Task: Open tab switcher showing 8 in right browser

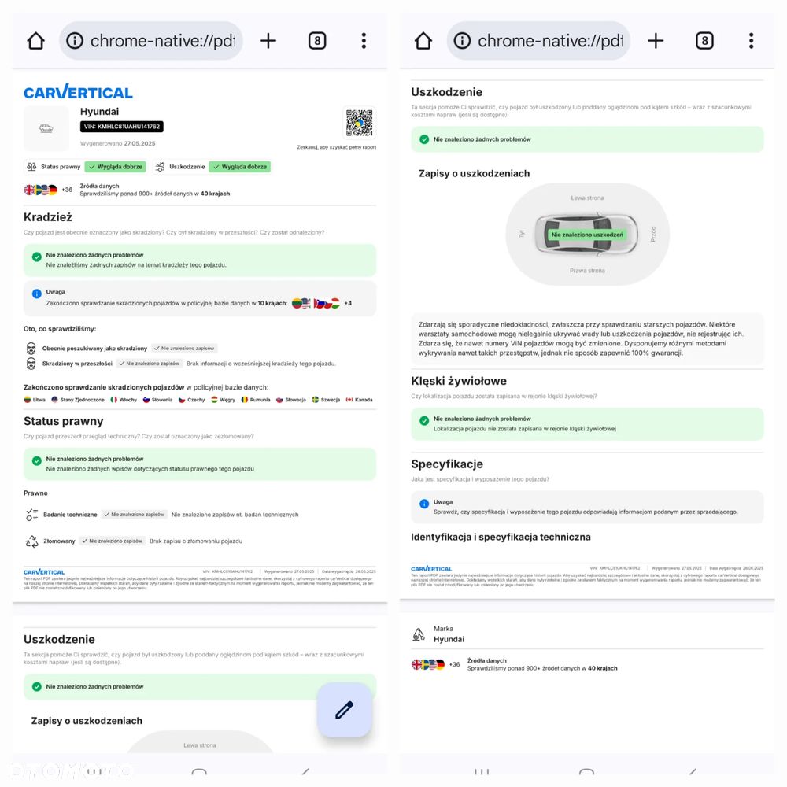Action: tap(704, 41)
